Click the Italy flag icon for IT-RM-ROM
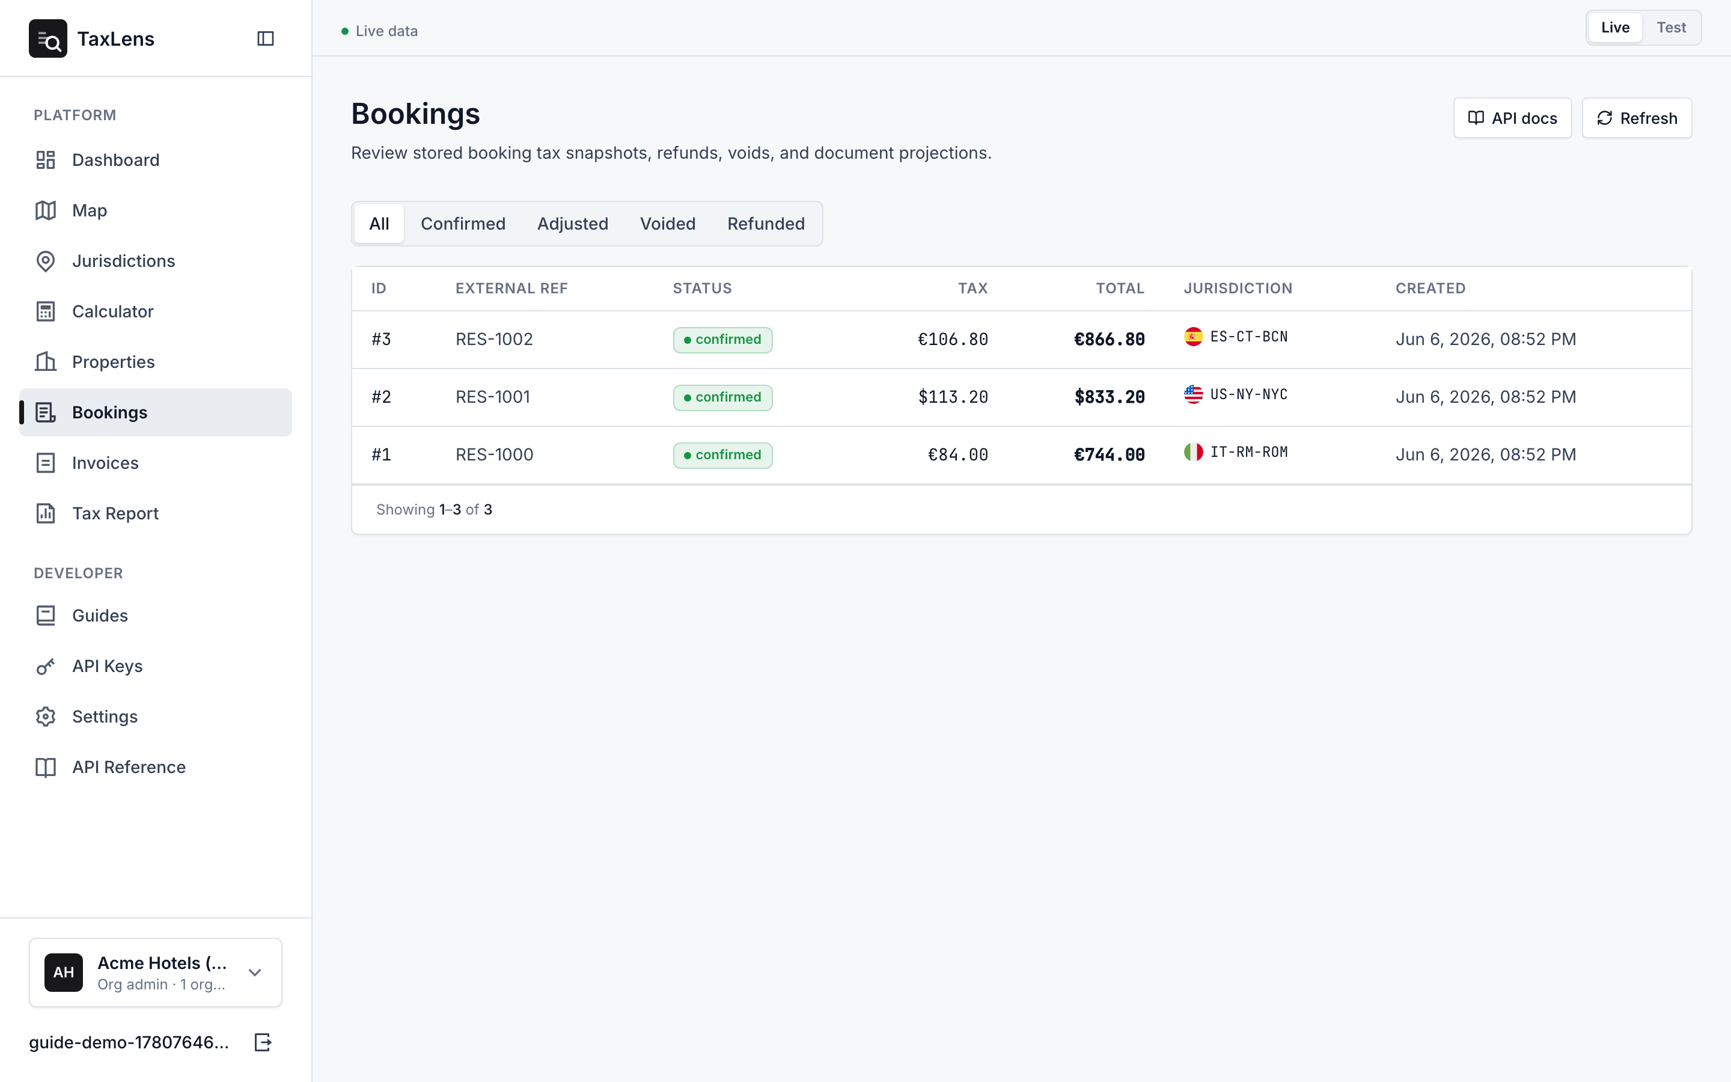 (1193, 452)
